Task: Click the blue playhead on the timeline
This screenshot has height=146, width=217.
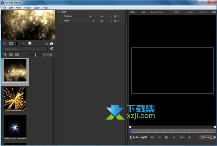Action: (130, 131)
